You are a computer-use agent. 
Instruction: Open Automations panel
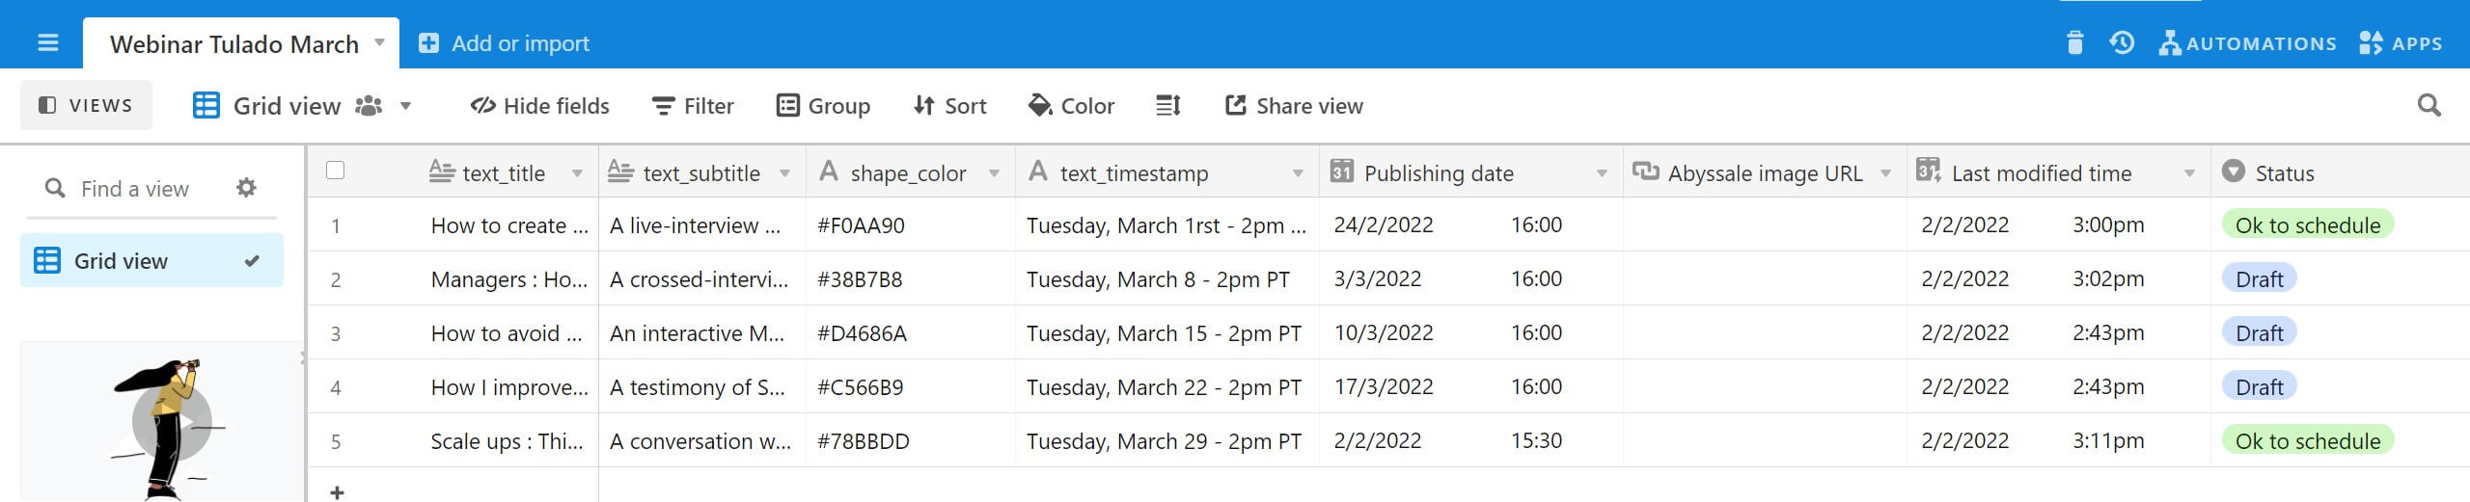2247,43
